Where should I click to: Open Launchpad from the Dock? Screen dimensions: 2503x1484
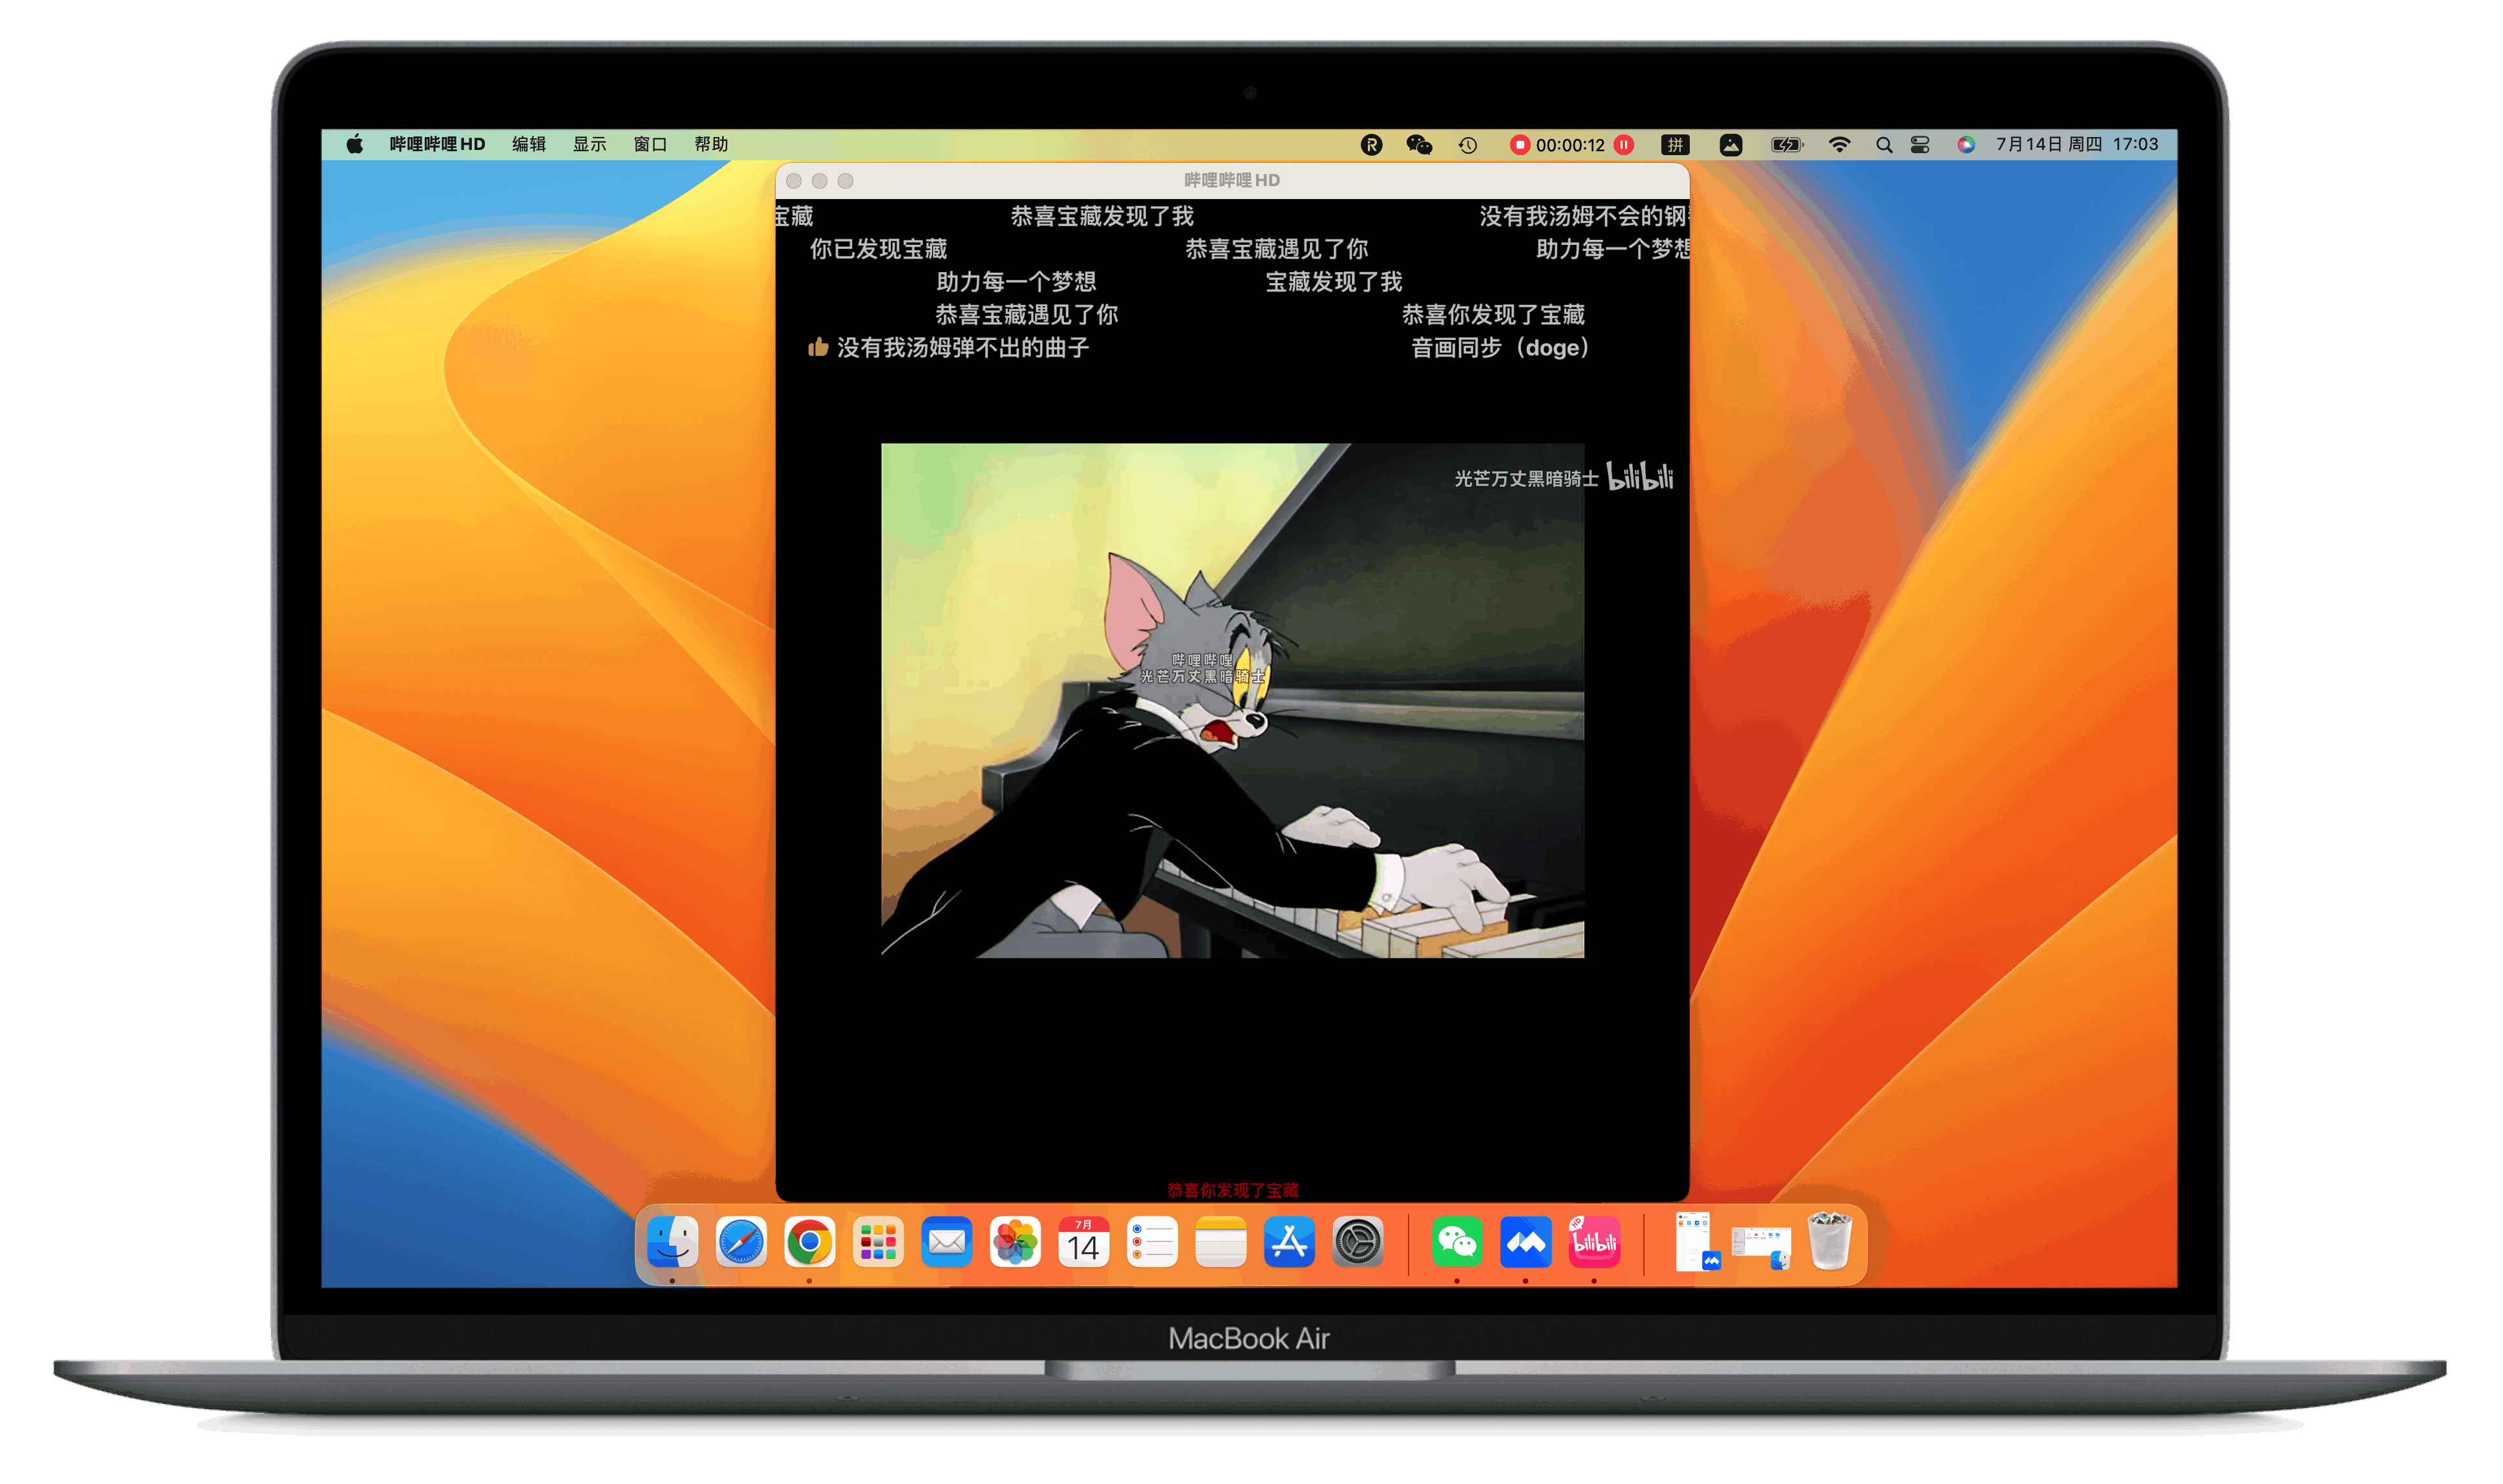point(878,1243)
